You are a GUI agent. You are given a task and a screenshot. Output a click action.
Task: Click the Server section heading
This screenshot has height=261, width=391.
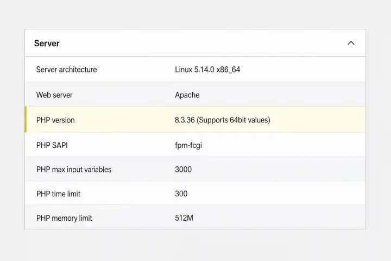coord(47,43)
